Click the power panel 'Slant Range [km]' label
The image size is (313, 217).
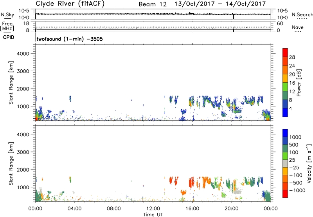(x=11, y=83)
